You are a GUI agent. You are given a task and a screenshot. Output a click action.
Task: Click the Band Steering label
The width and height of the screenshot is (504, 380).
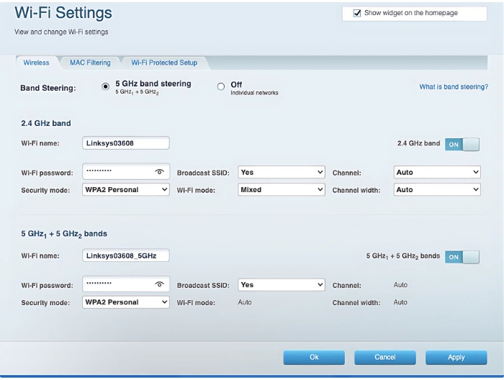(48, 88)
